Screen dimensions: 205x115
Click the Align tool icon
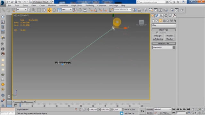click(139, 10)
